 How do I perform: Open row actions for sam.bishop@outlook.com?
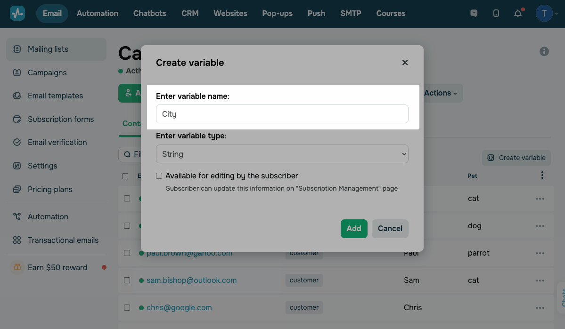[x=540, y=280]
